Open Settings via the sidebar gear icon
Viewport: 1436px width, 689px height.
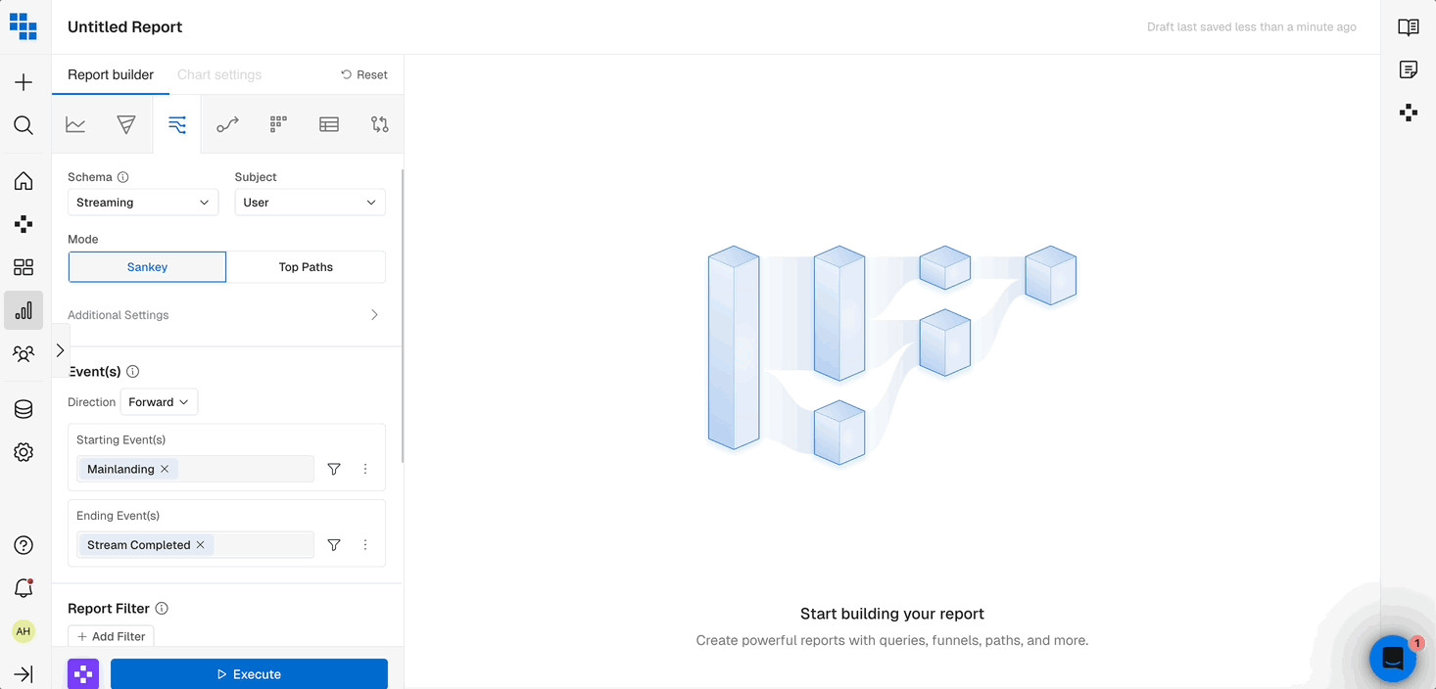pos(24,452)
